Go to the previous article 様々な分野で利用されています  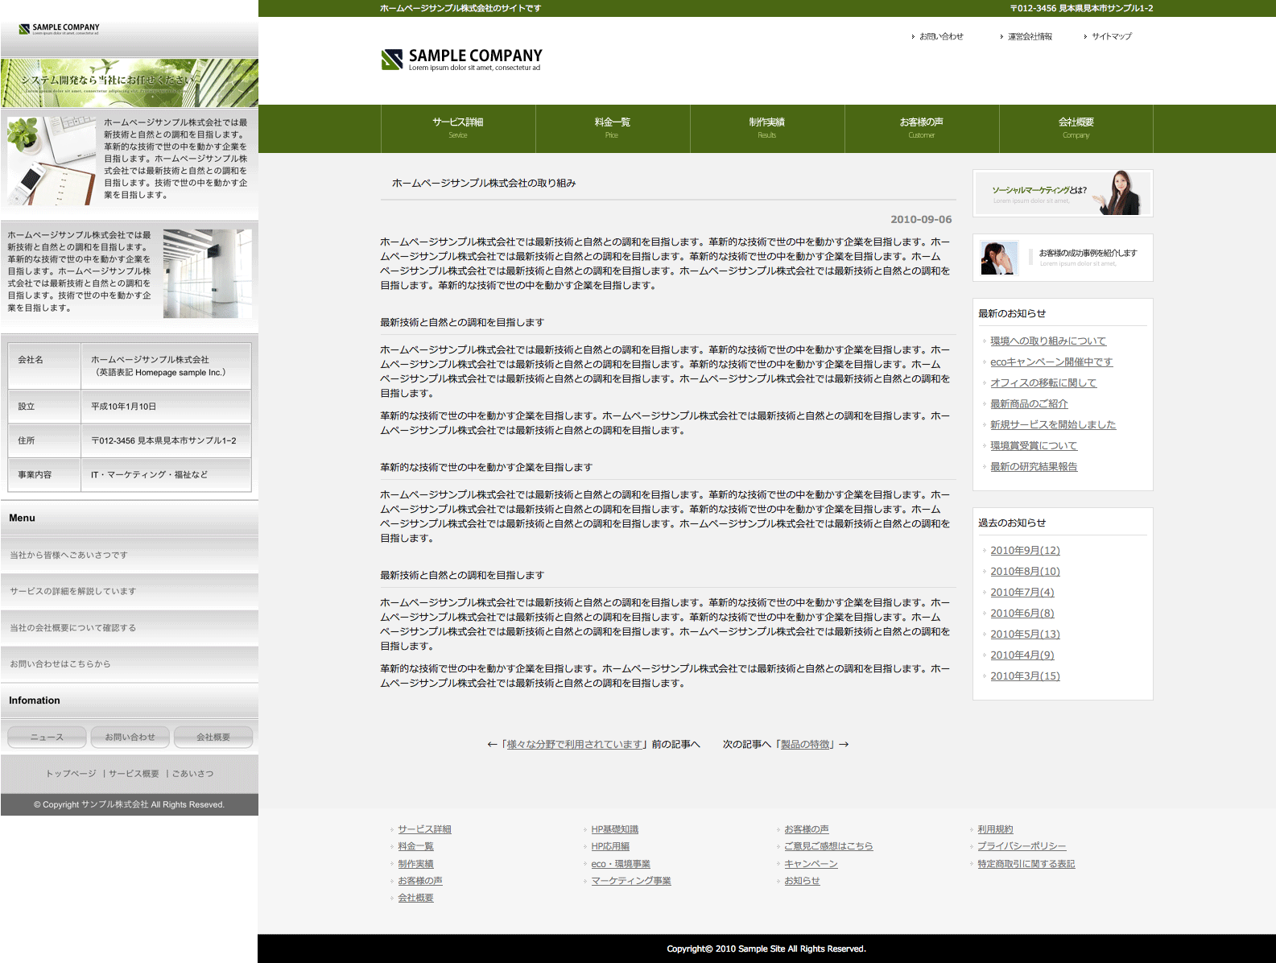pos(574,745)
